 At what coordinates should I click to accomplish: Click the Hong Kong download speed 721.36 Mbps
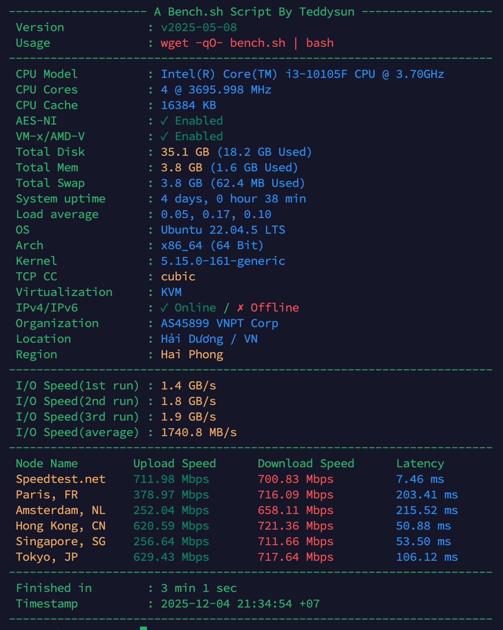point(296,526)
